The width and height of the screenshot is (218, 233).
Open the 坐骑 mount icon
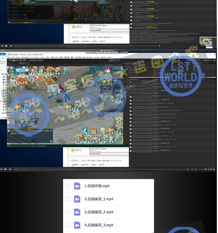click(85, 131)
